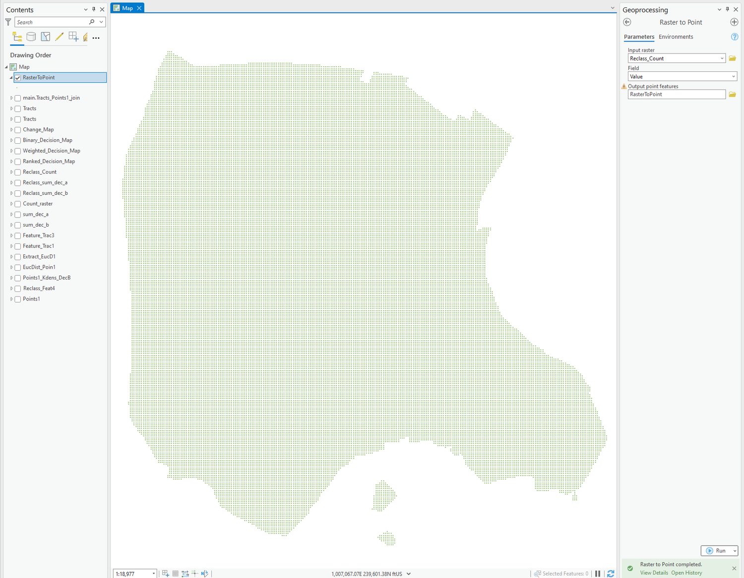Select List By Editing in Contents panel

[x=59, y=37]
